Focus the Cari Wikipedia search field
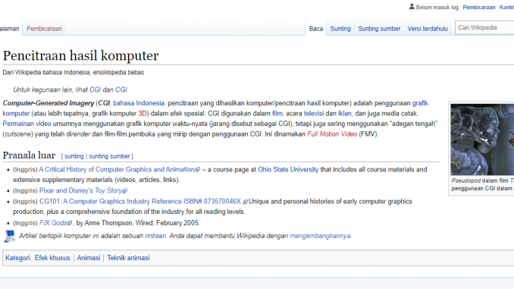 tap(485, 27)
